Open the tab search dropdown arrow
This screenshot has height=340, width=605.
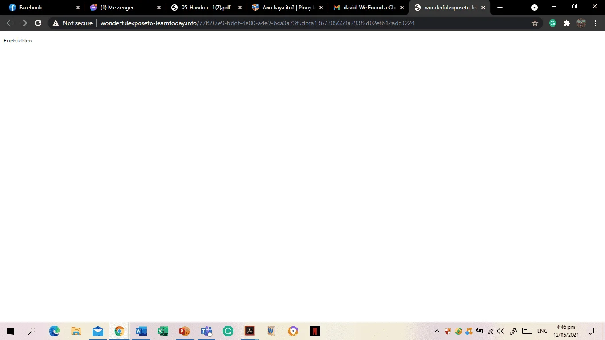click(535, 8)
